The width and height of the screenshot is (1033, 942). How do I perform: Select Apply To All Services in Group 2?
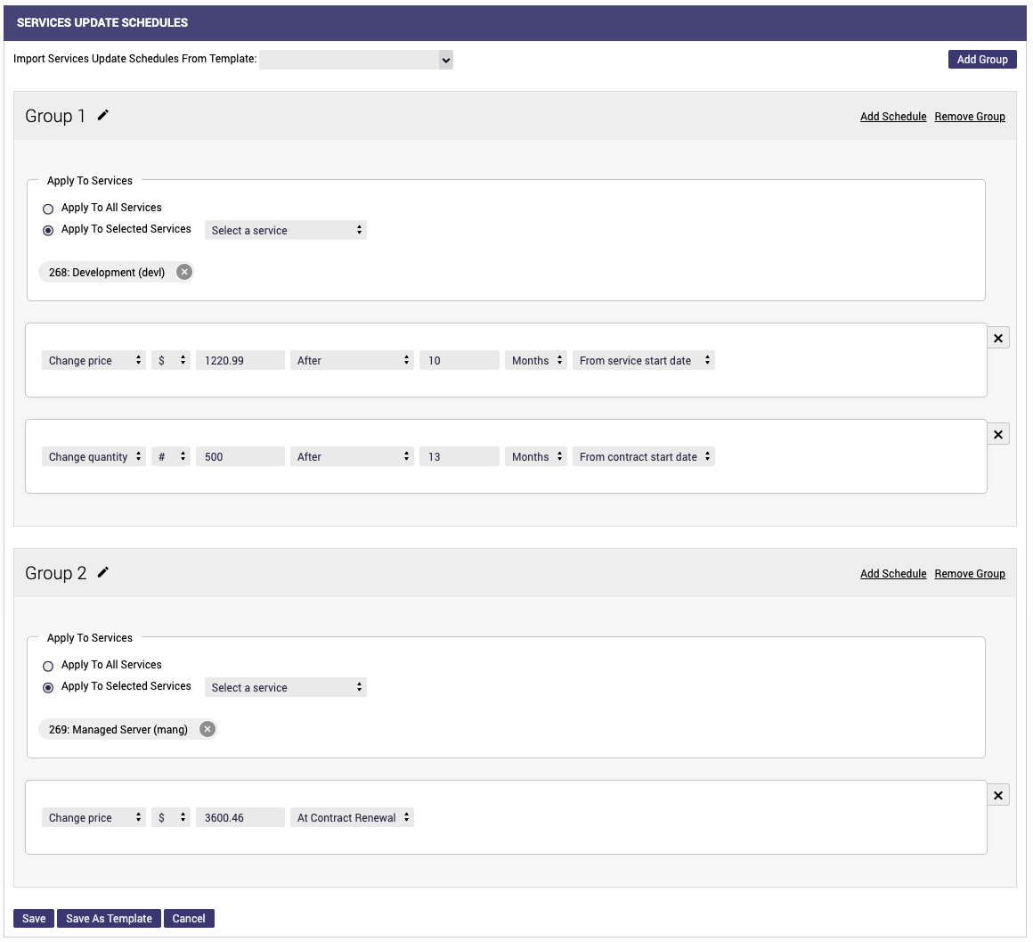pyautogui.click(x=48, y=666)
